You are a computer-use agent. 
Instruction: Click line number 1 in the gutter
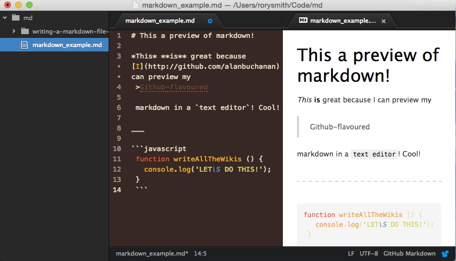click(119, 36)
